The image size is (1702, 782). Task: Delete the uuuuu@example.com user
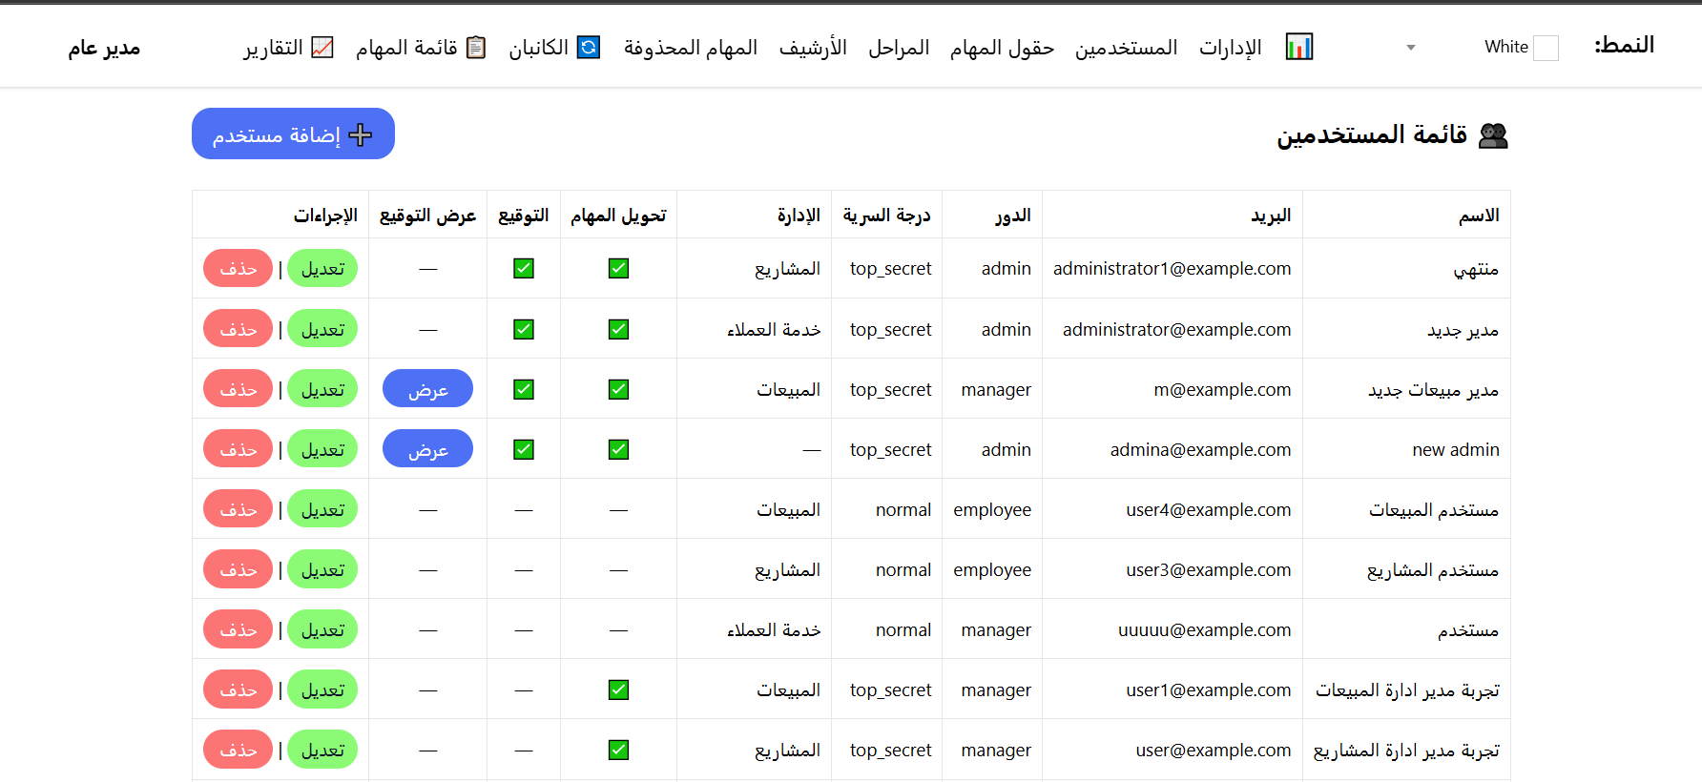239,628
